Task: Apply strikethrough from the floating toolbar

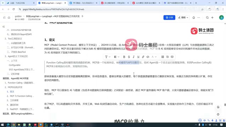Action: pyautogui.click(x=129, y=57)
